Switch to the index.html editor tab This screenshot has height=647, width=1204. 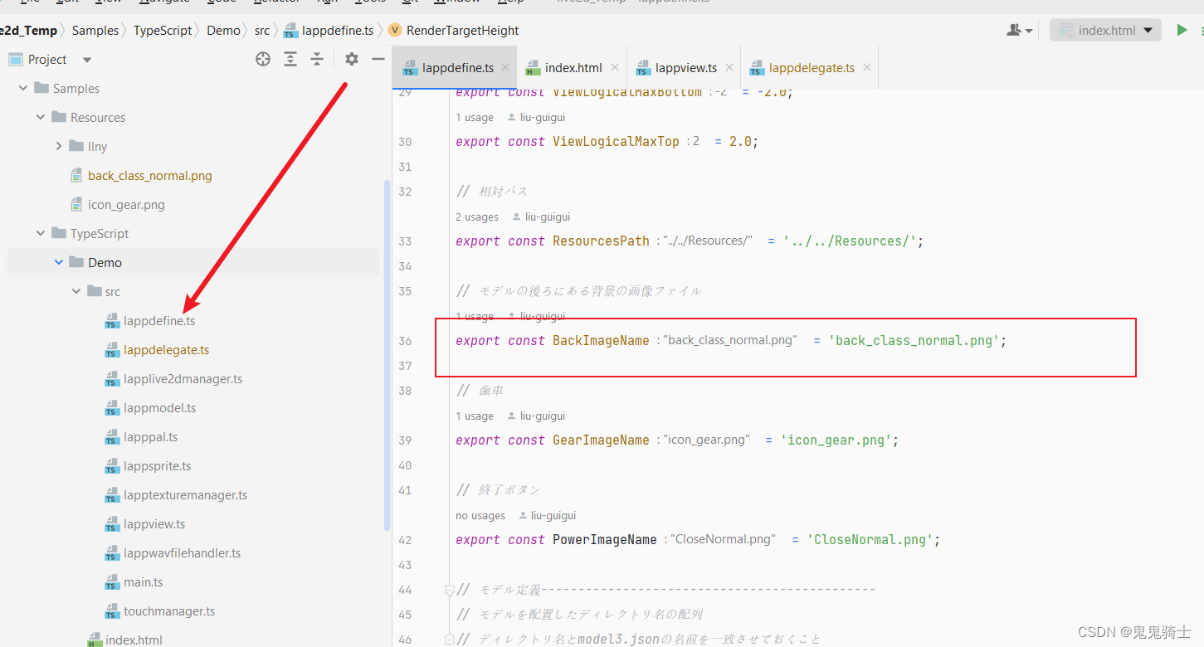point(573,68)
